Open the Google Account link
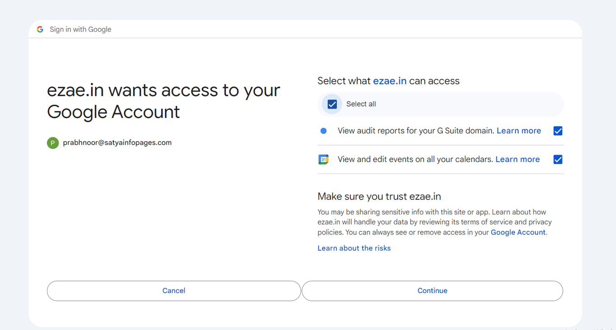Image resolution: width=616 pixels, height=330 pixels. [518, 232]
